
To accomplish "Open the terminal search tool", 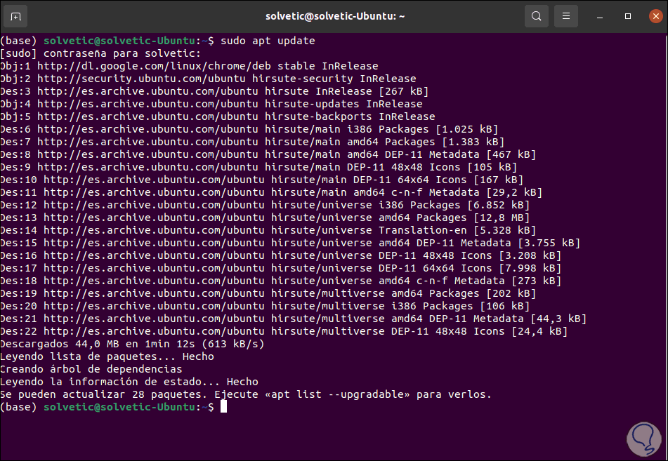I will 537,17.
